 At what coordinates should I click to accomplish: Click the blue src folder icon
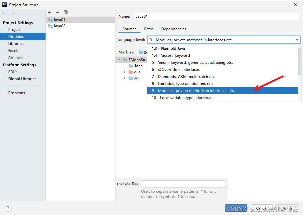click(131, 78)
